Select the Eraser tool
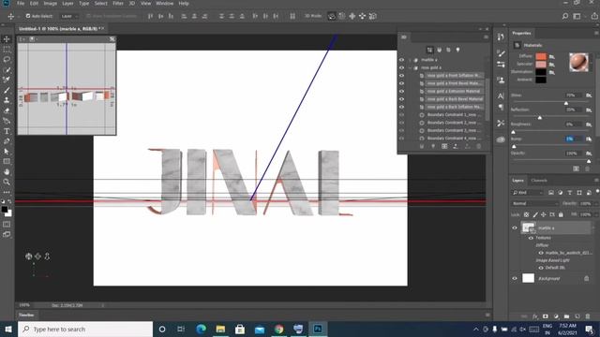 (x=7, y=110)
